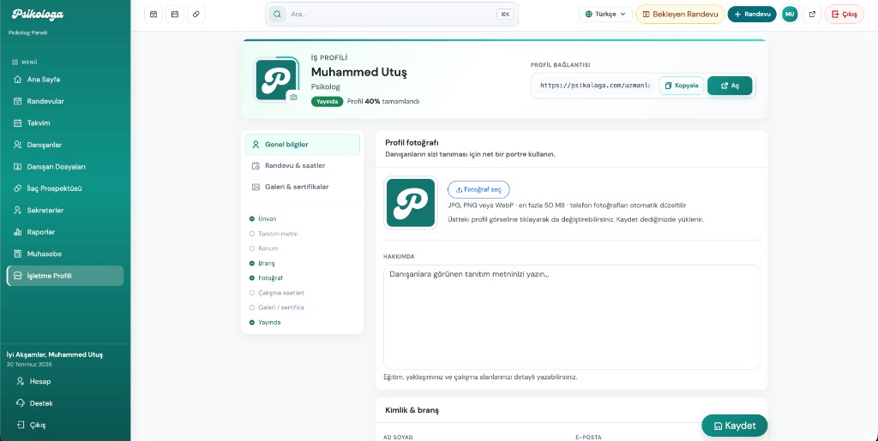Click the Fotoğraf seç upload button
This screenshot has height=441, width=878.
pos(478,189)
